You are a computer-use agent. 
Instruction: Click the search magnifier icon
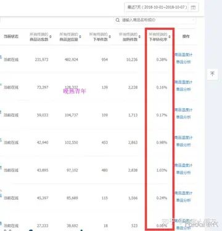tap(118, 20)
